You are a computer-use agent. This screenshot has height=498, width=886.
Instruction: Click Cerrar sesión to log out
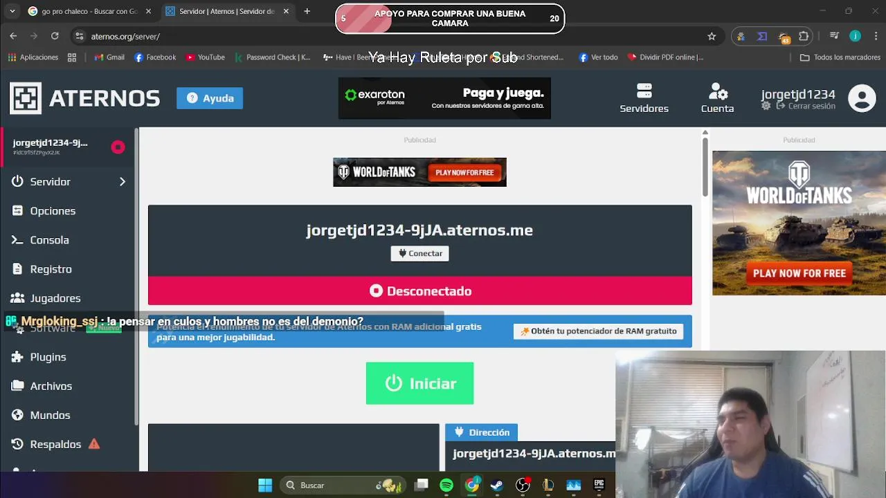pyautogui.click(x=806, y=106)
